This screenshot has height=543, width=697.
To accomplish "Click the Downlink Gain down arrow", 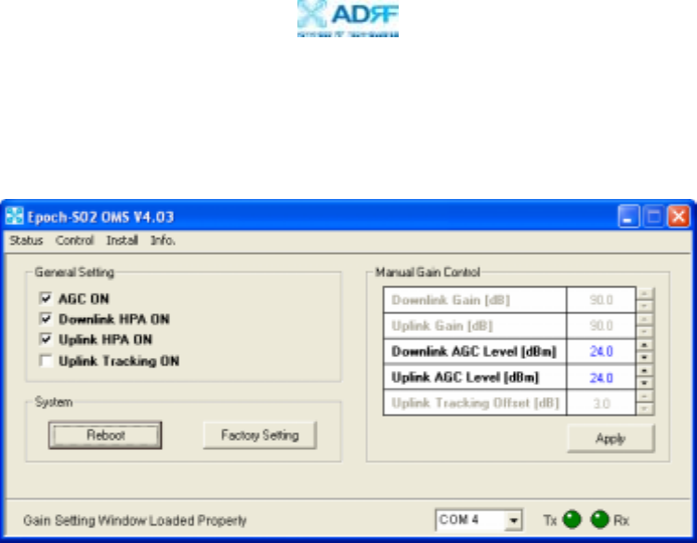I will [645, 306].
